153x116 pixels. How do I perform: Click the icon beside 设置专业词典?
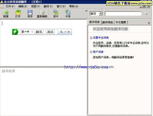(x=91, y=38)
